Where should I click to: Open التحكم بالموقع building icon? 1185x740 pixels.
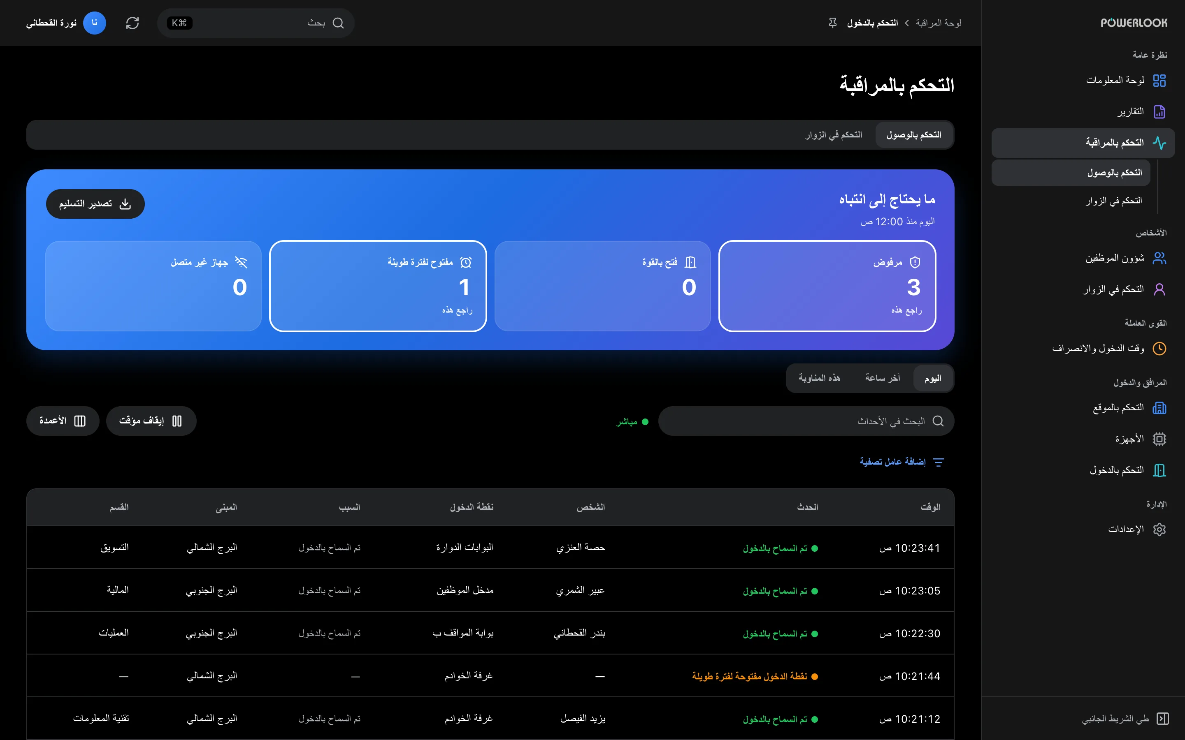tap(1159, 408)
